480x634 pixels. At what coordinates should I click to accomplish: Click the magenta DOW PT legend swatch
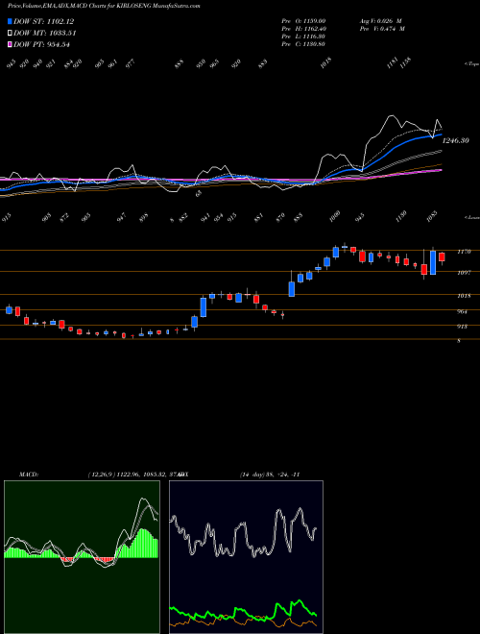11,44
